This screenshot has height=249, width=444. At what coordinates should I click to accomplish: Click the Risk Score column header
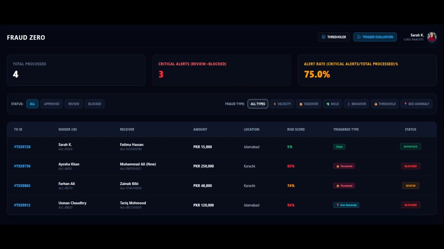(x=296, y=129)
